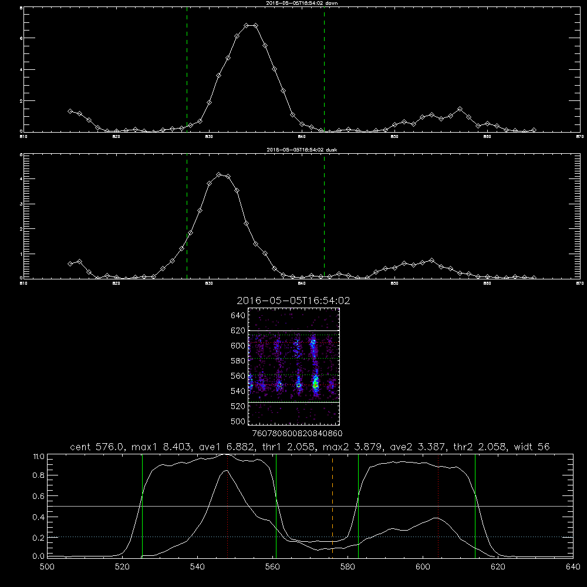Select y-axis label 0.0 of profile plot
The height and width of the screenshot is (587, 587).
pos(39,556)
